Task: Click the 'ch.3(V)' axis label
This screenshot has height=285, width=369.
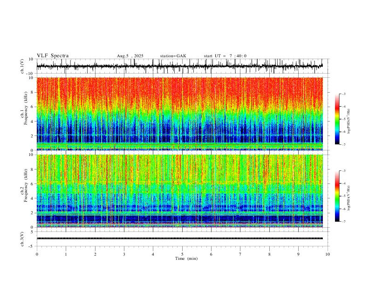Action: [22, 239]
